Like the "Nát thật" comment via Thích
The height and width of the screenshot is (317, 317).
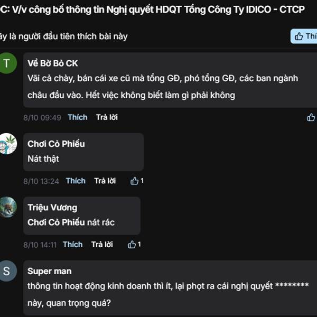click(x=76, y=181)
